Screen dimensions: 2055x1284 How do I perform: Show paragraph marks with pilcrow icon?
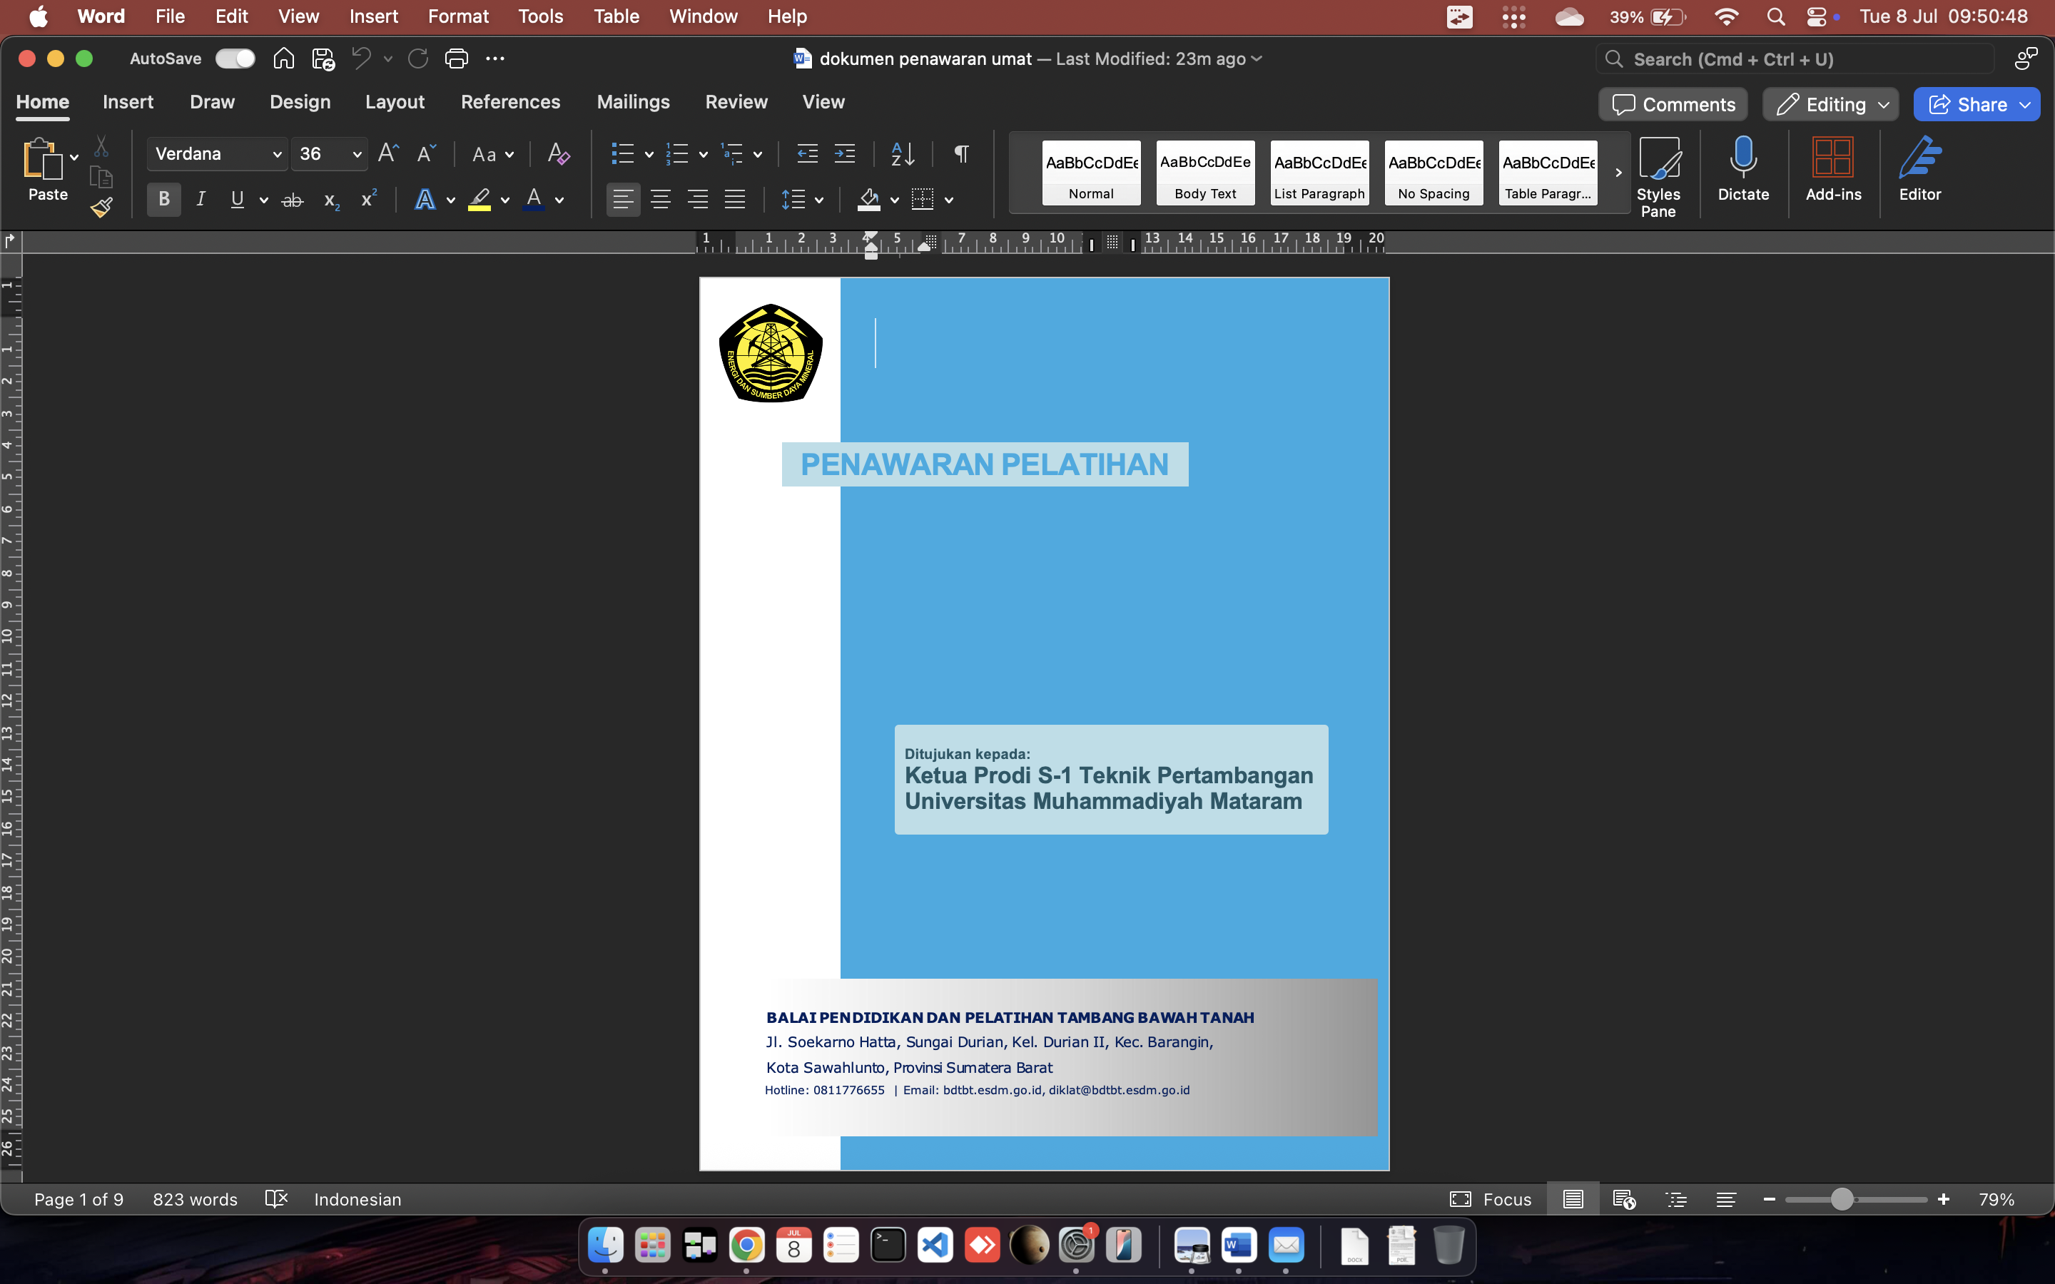click(x=960, y=153)
